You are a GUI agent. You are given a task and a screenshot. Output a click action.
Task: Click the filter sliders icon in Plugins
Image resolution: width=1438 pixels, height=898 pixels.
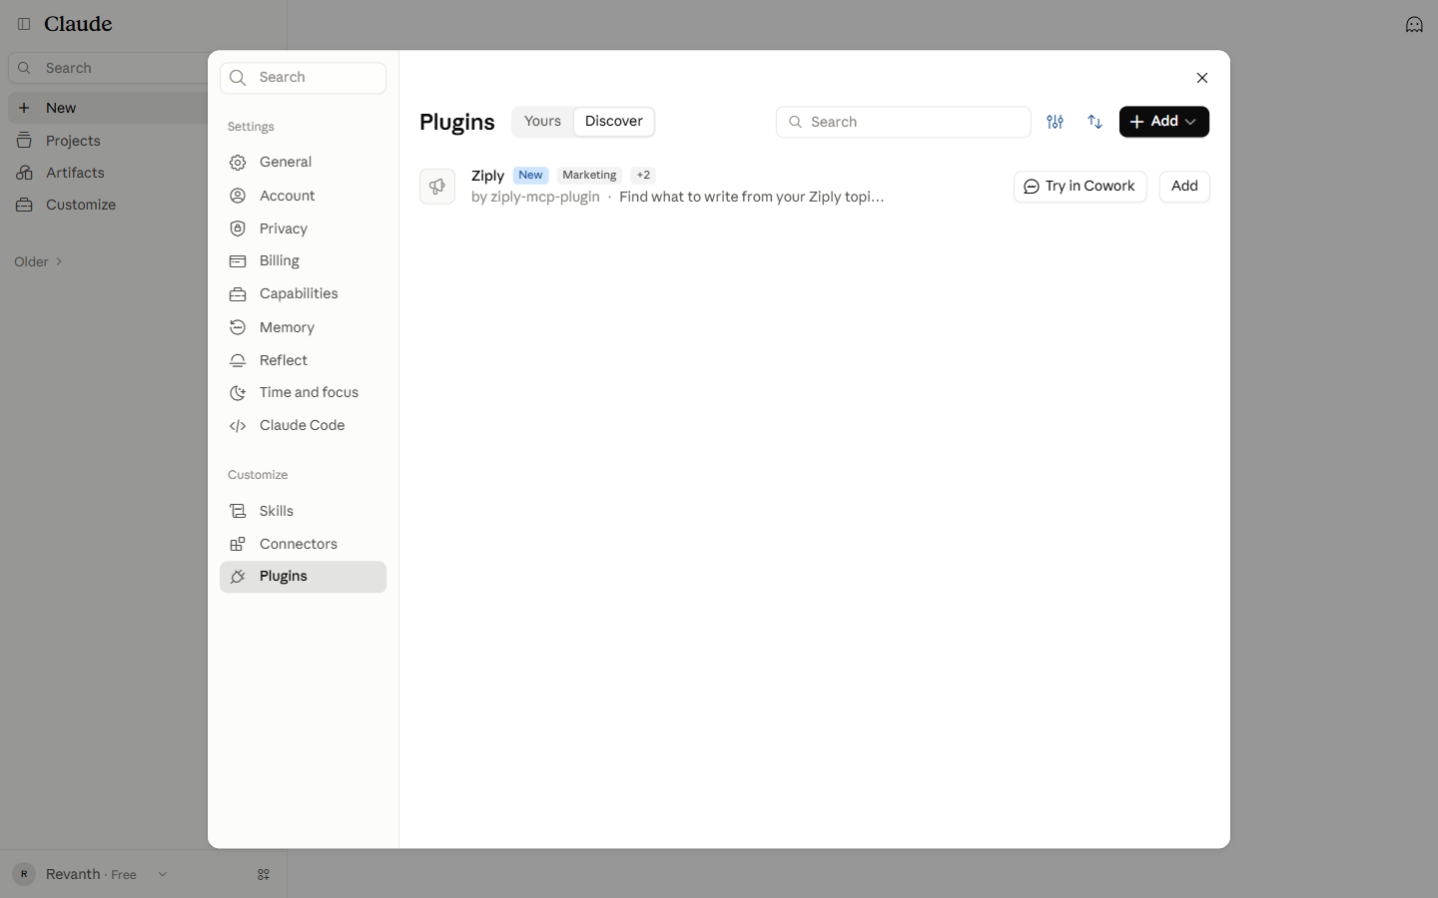(1055, 122)
